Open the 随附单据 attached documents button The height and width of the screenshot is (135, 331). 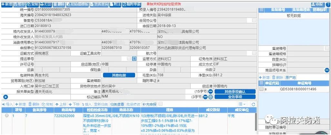[x=132, y=4]
